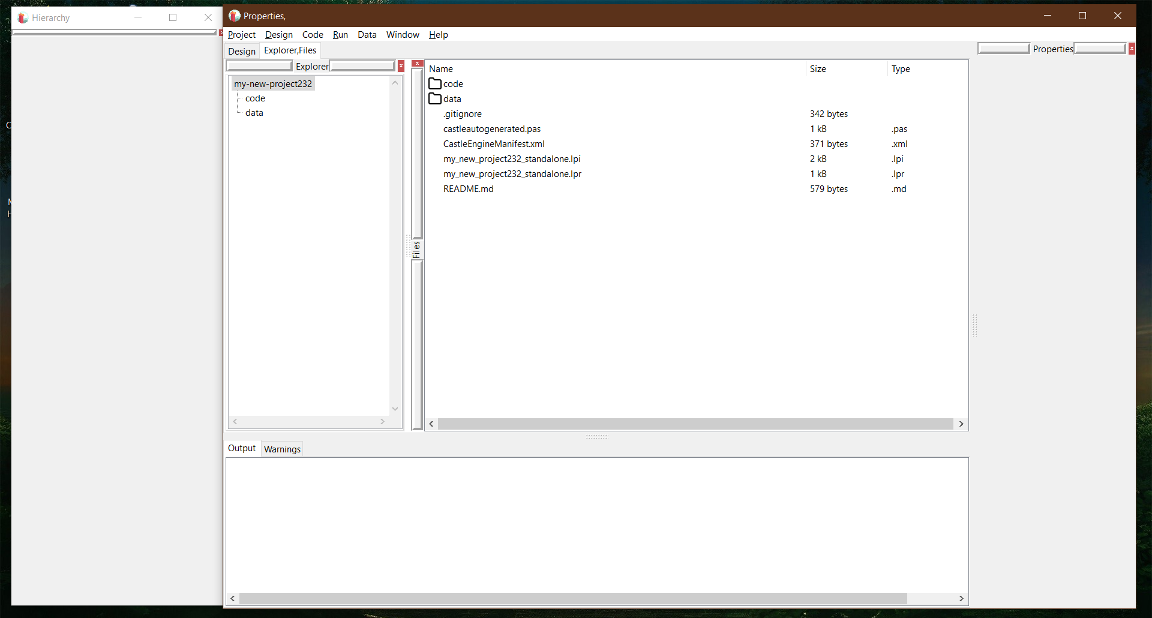Switch to the Design tab
The height and width of the screenshot is (618, 1152).
pos(242,51)
